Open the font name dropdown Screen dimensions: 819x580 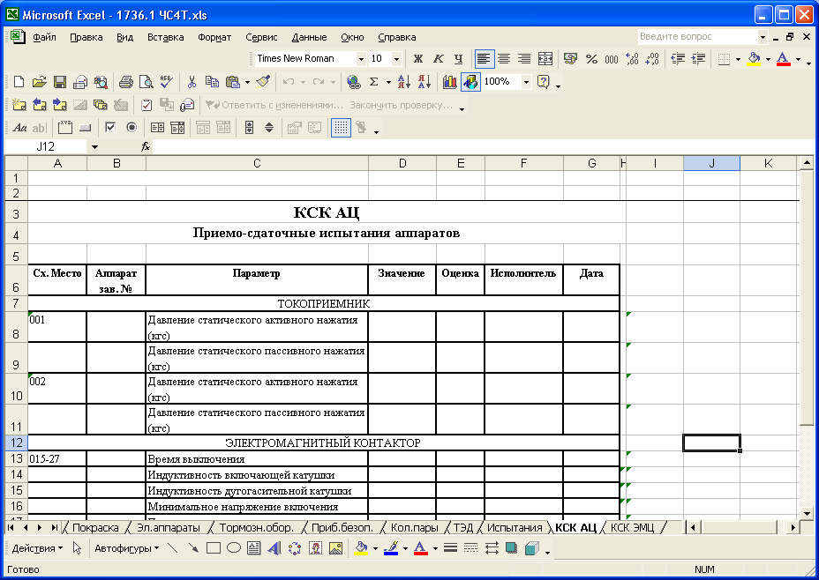click(361, 59)
